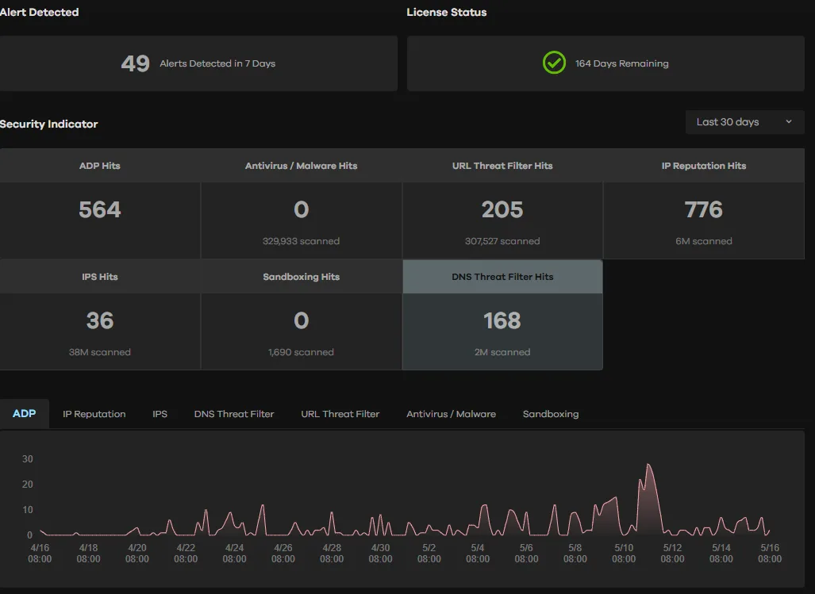Open the Sandboxing chart tab
The height and width of the screenshot is (594, 815).
point(551,414)
